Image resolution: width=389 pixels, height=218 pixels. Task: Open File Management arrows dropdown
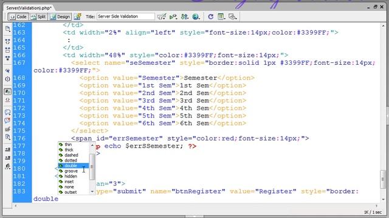pyautogui.click(x=185, y=17)
